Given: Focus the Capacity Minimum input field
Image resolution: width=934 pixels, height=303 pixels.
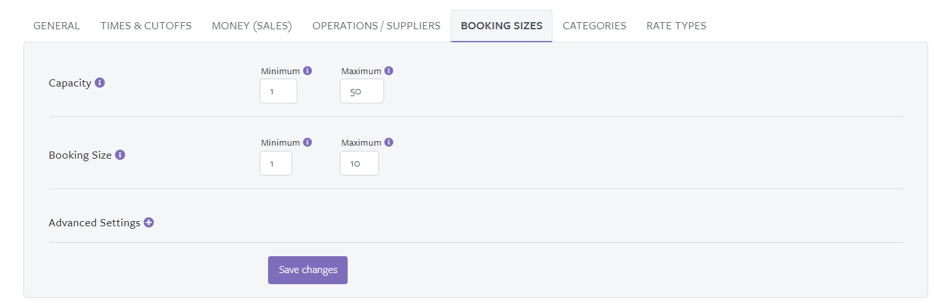Looking at the screenshot, I should pyautogui.click(x=279, y=92).
